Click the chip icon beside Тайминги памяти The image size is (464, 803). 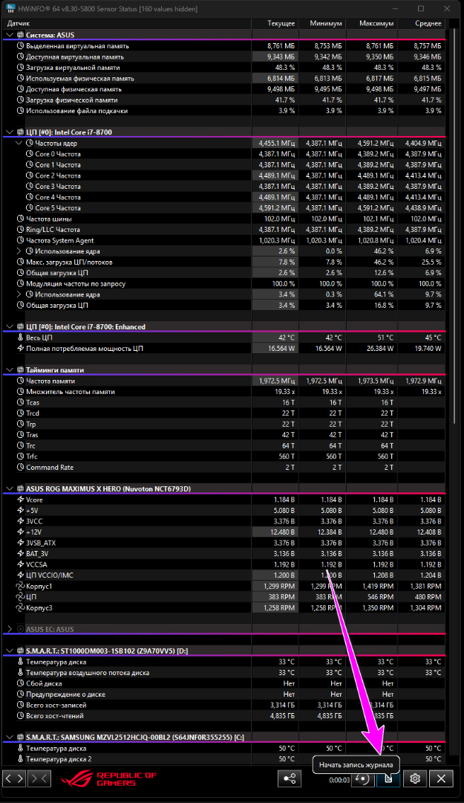pos(21,370)
